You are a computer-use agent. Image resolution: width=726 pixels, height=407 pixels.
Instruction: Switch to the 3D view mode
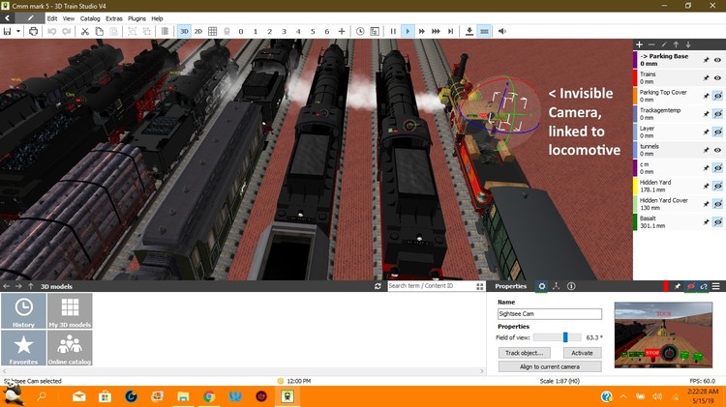[184, 32]
